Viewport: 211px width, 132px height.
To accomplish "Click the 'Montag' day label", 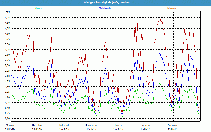I will pyautogui.click(x=10, y=125).
